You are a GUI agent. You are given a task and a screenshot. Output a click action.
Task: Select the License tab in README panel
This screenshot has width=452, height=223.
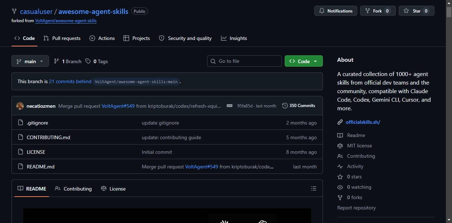pos(113,189)
